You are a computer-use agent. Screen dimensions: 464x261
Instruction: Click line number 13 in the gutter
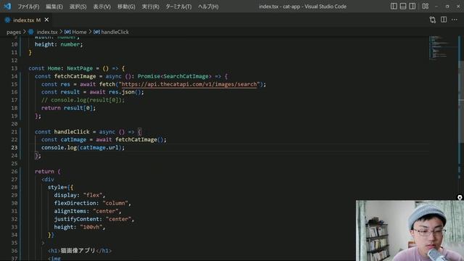[x=14, y=68]
